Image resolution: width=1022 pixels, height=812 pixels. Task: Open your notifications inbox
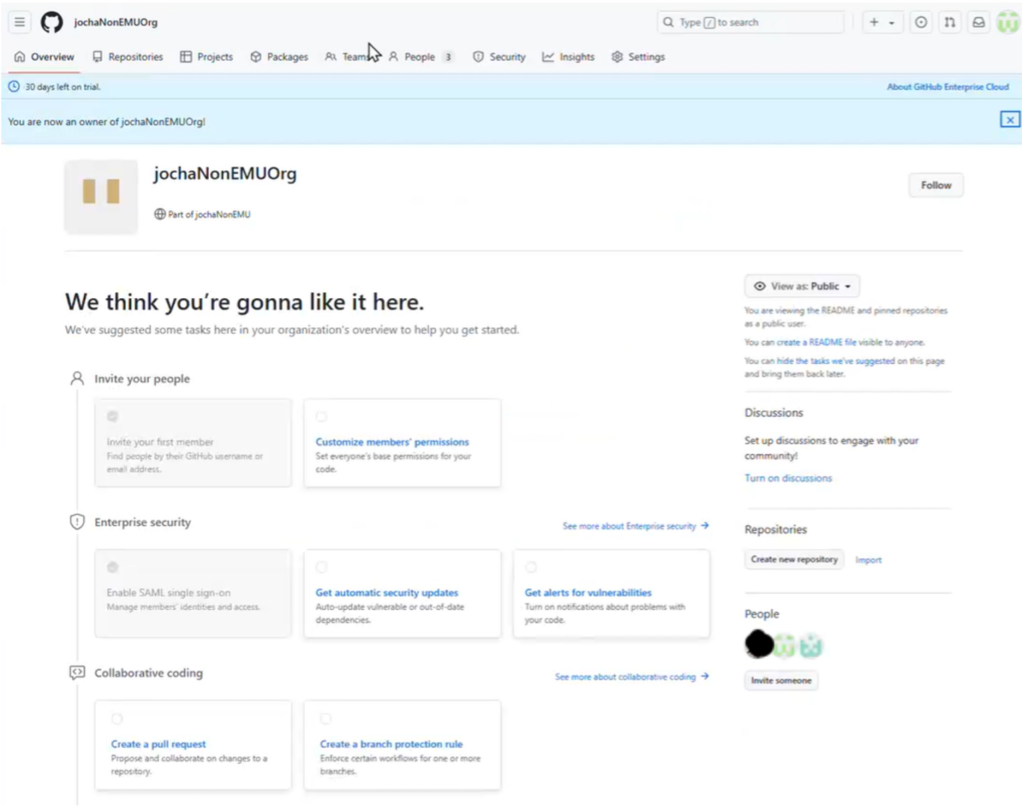[978, 22]
